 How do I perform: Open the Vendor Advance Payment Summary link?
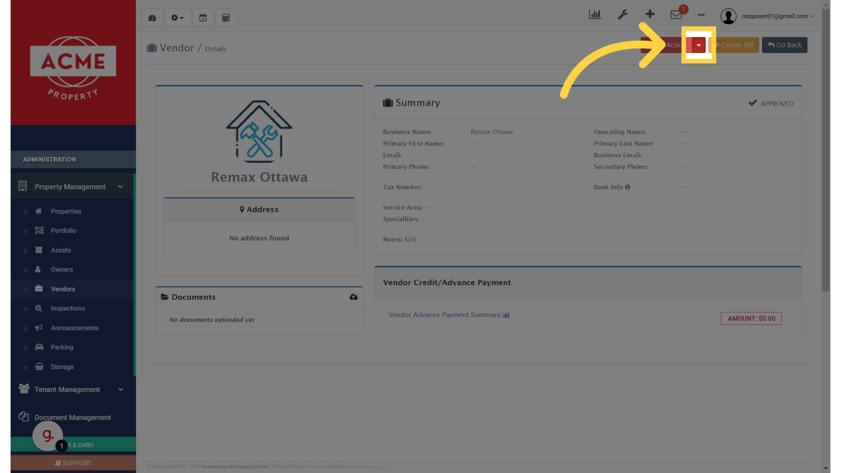449,315
